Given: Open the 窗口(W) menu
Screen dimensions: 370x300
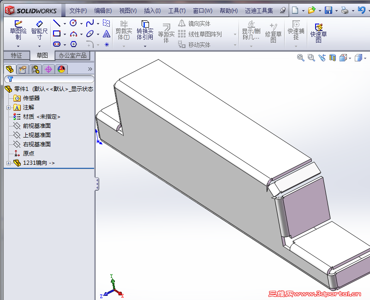Looking at the screenshot, I should coord(203,11).
